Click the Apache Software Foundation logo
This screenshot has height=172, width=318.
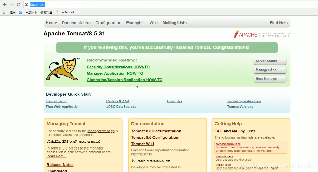[x=262, y=35]
